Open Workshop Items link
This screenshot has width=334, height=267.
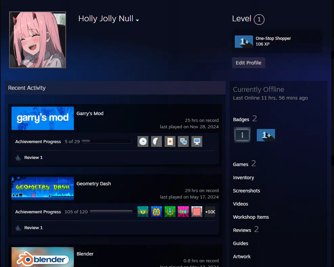[x=251, y=217]
